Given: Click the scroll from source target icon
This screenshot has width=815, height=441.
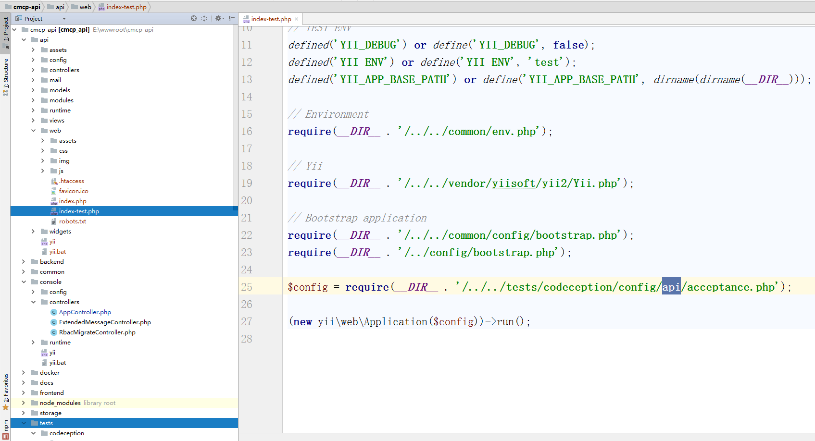Looking at the screenshot, I should pos(194,18).
